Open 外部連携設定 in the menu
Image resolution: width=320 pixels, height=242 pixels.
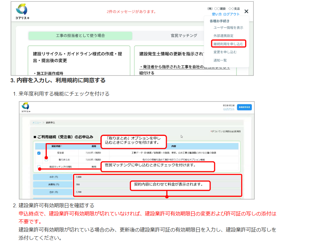pyautogui.click(x=223, y=36)
